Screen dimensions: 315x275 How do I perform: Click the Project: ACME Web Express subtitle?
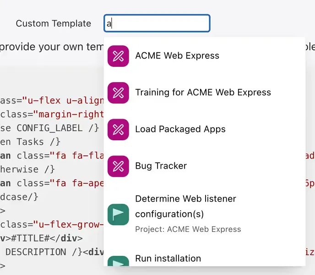(x=188, y=229)
